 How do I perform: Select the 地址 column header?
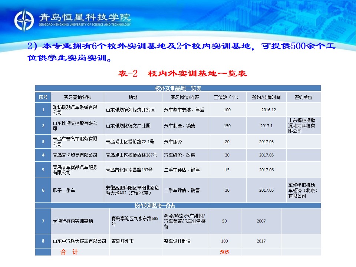click(133, 97)
